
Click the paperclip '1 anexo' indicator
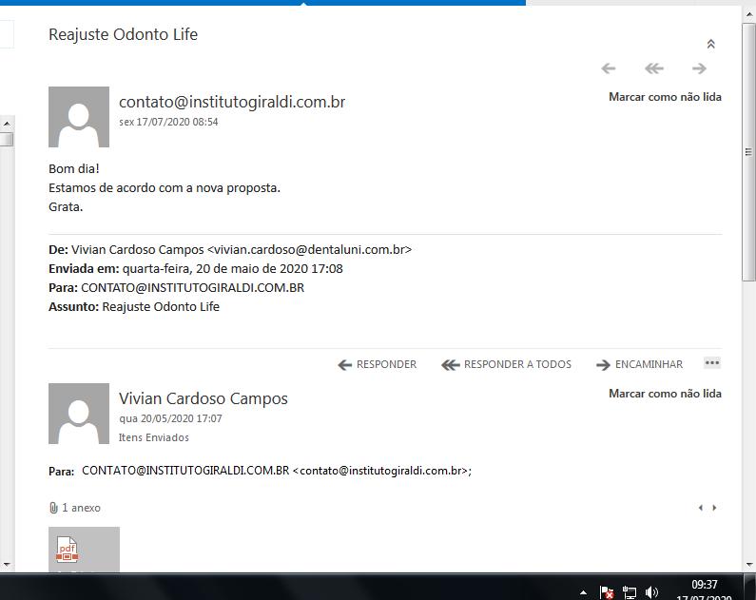[75, 508]
